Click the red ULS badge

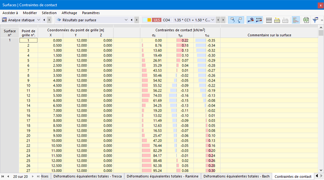pos(156,20)
